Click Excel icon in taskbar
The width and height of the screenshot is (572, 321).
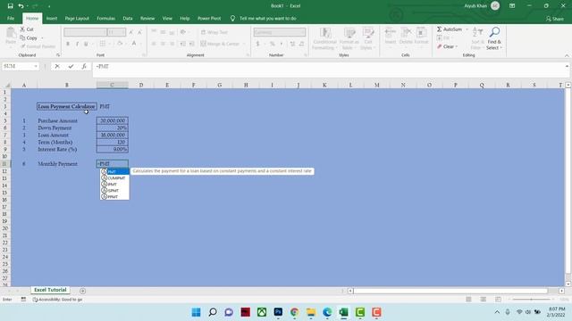coord(343,312)
